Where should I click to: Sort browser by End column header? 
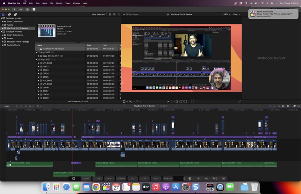coord(111,45)
